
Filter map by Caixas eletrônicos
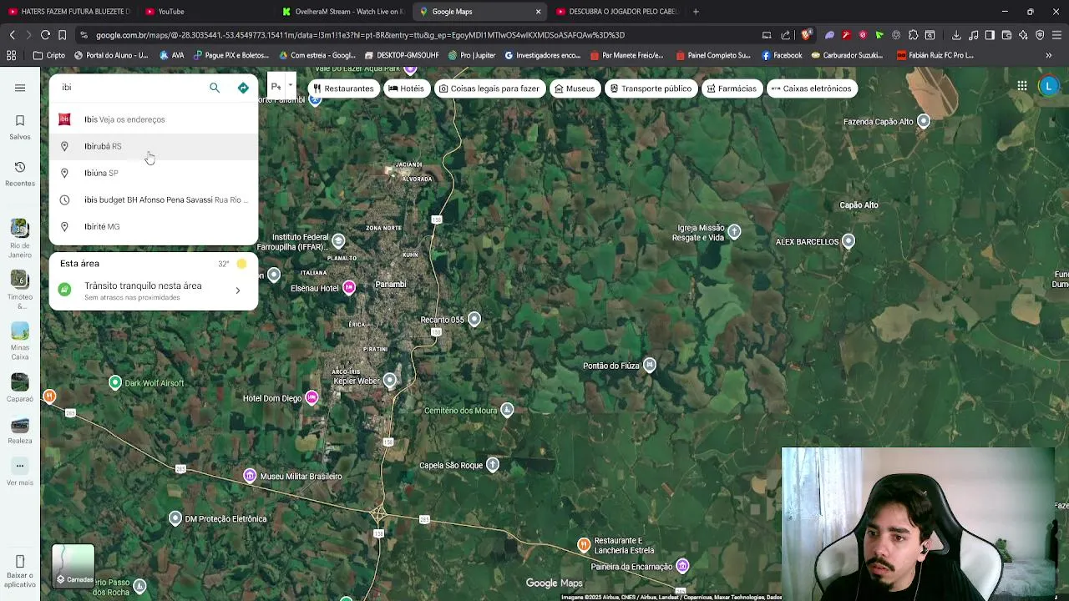pyautogui.click(x=812, y=88)
